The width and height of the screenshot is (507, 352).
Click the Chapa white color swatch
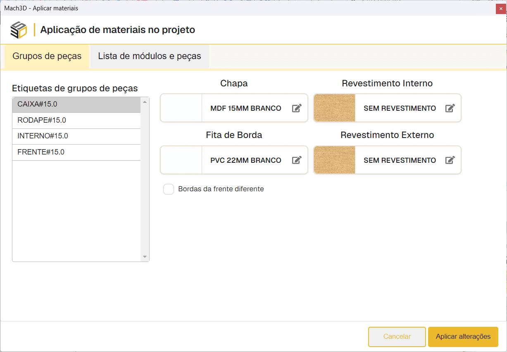tap(181, 108)
